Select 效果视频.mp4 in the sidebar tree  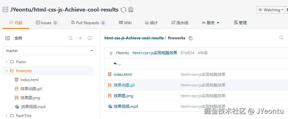33,107
